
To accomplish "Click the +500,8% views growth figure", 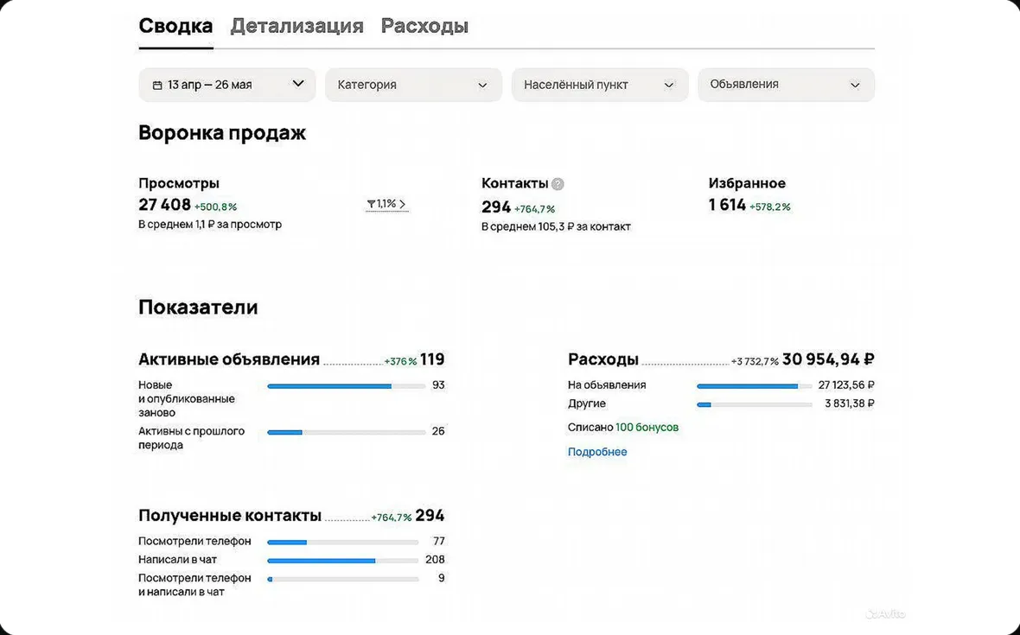I will (215, 206).
